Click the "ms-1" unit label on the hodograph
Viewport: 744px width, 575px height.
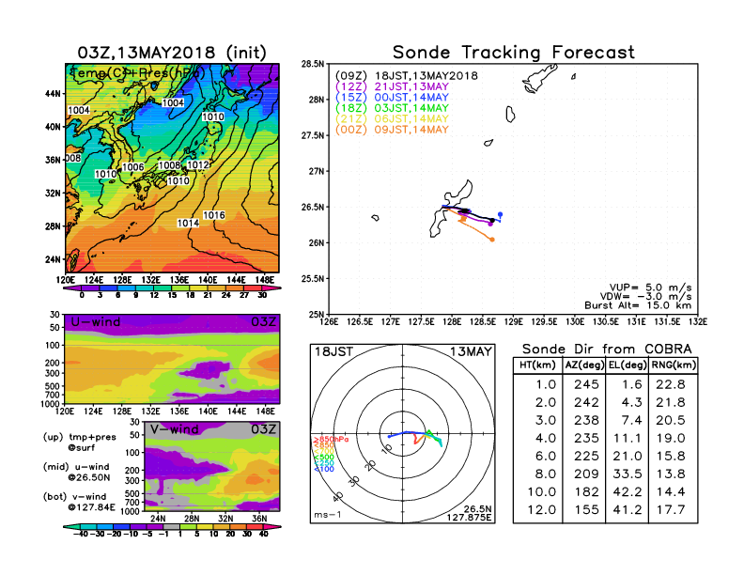click(x=328, y=515)
